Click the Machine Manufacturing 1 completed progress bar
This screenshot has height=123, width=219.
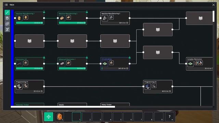click(29, 23)
